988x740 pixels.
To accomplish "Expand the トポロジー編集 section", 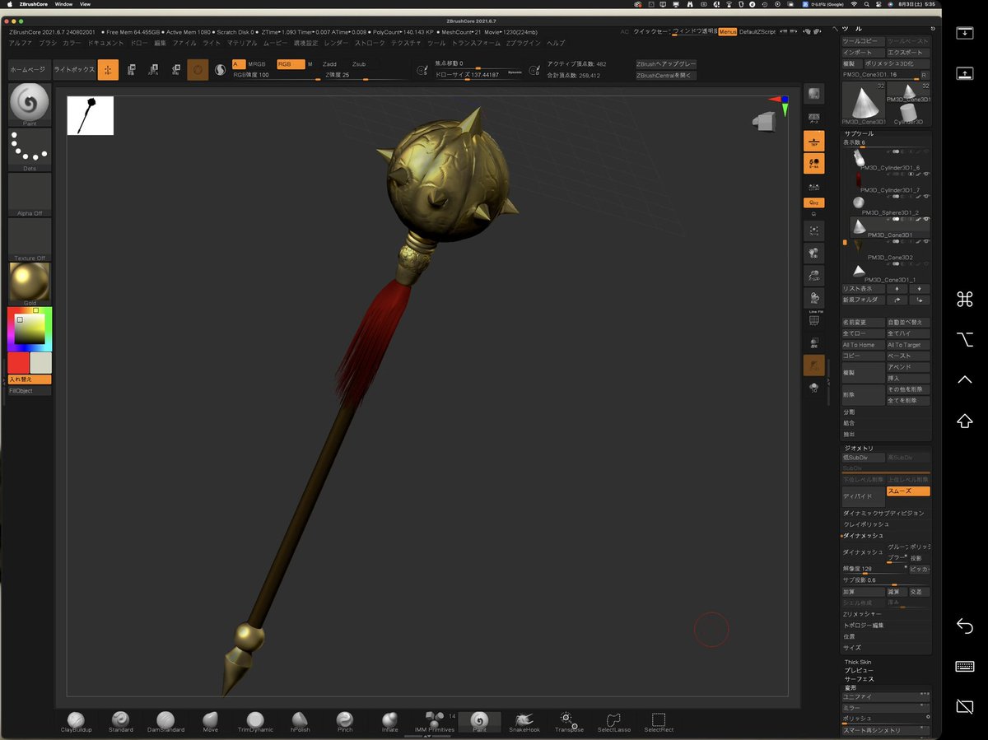I will point(864,626).
